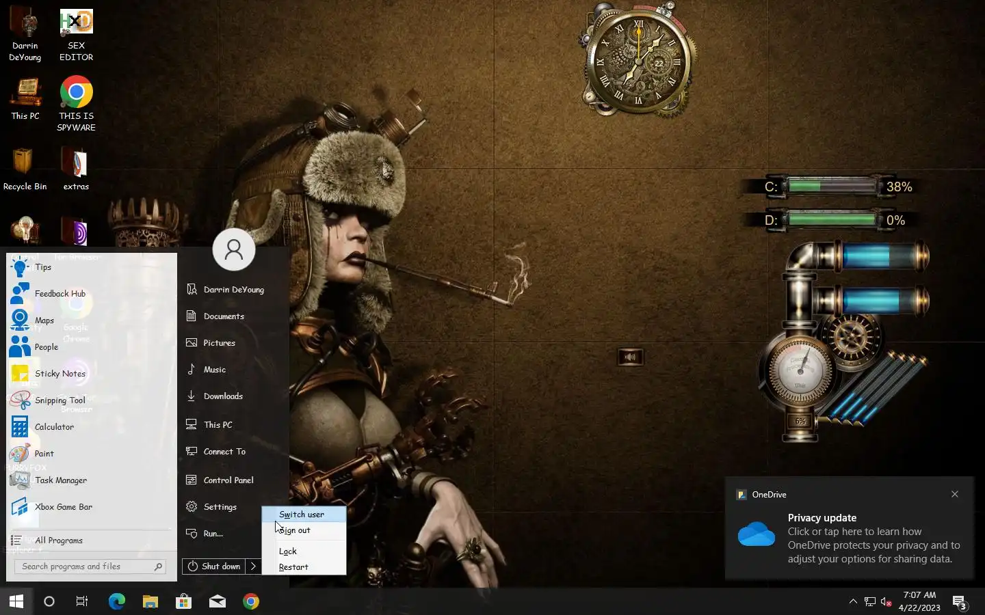Open Mail app from the taskbar
985x615 pixels.
(218, 601)
